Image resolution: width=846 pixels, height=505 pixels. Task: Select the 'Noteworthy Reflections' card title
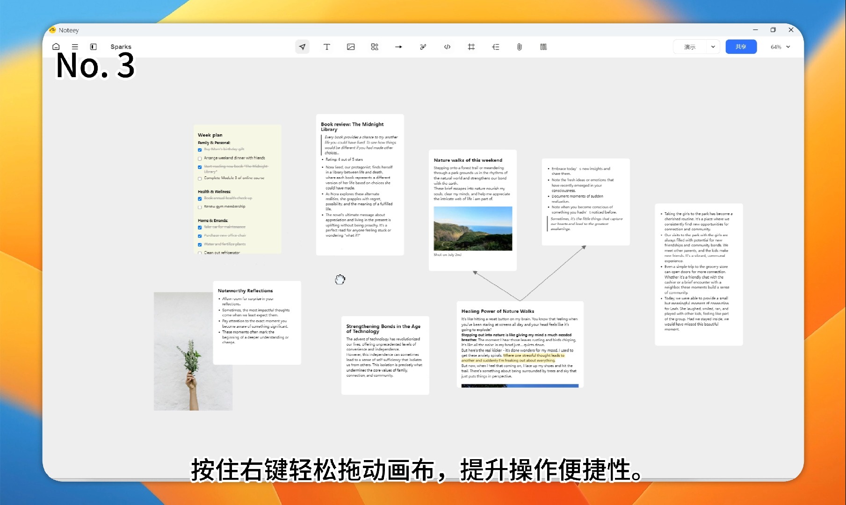pos(245,291)
